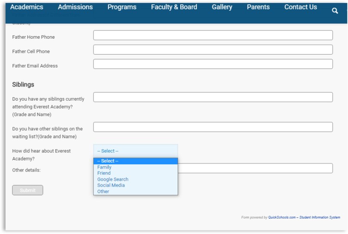
Task: Click the siblings on waiting list field
Action: click(213, 127)
